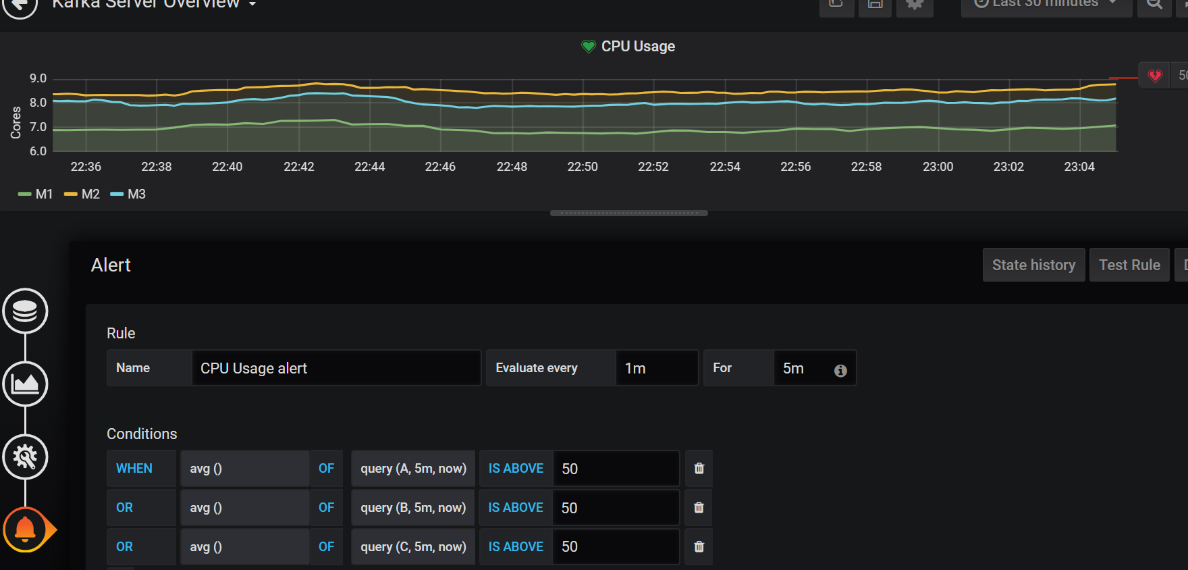Expand the CPU Usage panel title menu

pos(637,47)
